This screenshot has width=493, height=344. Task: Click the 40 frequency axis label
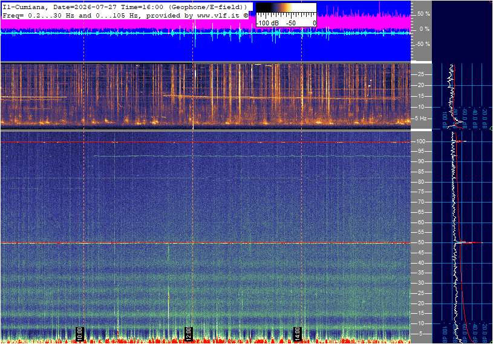point(420,263)
